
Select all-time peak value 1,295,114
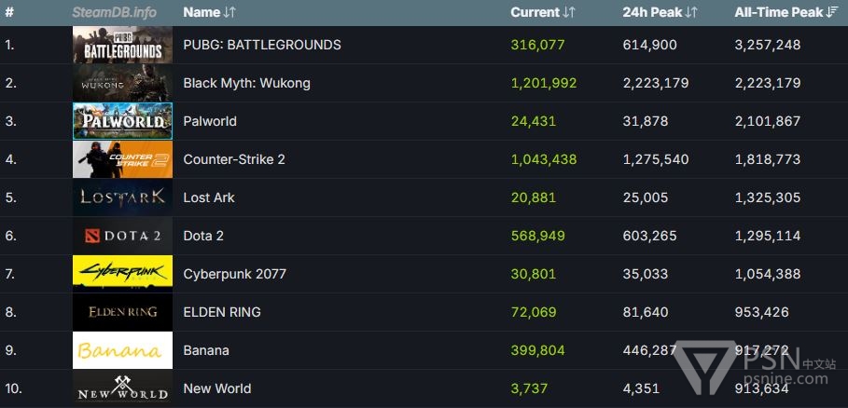[x=768, y=236]
